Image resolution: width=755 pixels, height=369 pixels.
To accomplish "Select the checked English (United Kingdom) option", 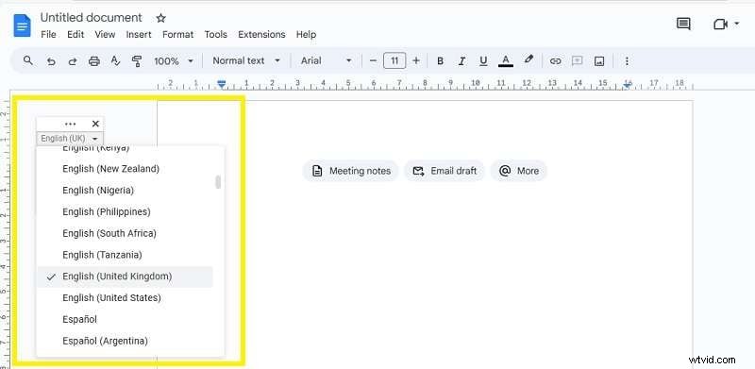I will 125,277.
